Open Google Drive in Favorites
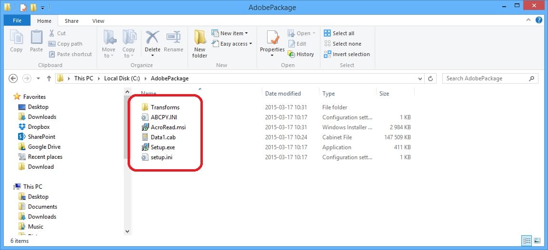Image resolution: width=548 pixels, height=250 pixels. [x=40, y=147]
